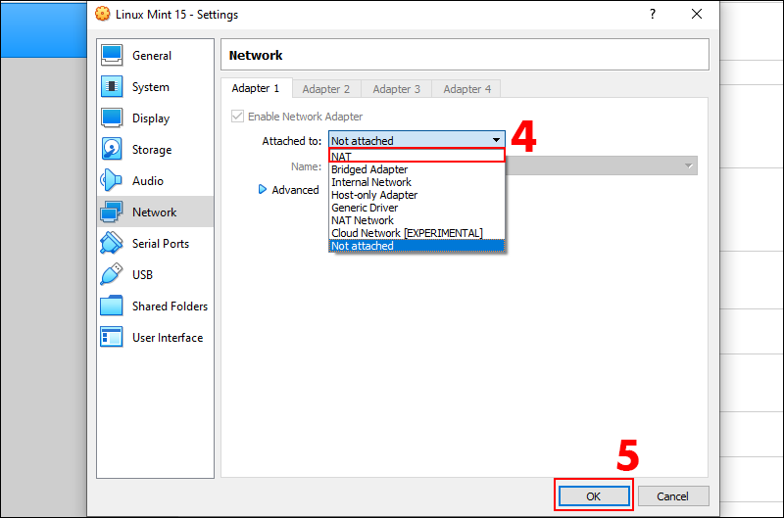
Task: Close the Settings dialog window
Action: coord(697,14)
